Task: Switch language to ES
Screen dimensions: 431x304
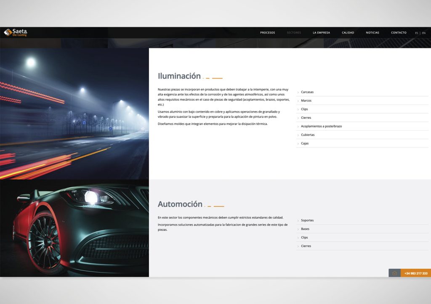Action: 416,33
